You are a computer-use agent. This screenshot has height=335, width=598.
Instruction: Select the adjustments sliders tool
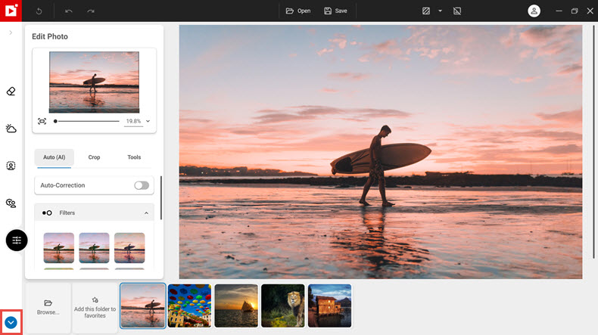pos(17,240)
